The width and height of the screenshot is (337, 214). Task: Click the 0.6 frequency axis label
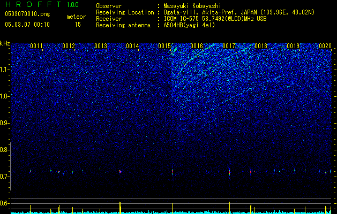click(x=4, y=203)
